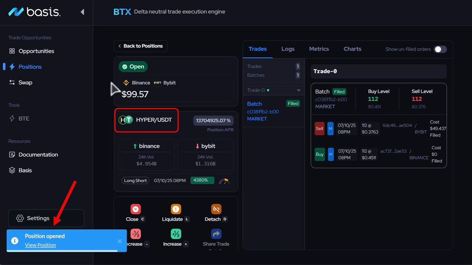Viewport: 472px width, 265px height.
Task: Click the Long Short tag
Action: (135, 181)
